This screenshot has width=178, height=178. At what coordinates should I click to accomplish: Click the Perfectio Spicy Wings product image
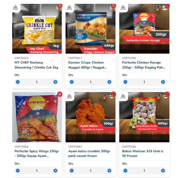click(x=37, y=117)
